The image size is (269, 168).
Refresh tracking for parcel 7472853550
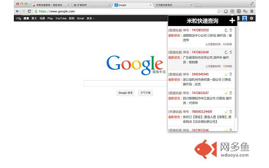(226, 30)
